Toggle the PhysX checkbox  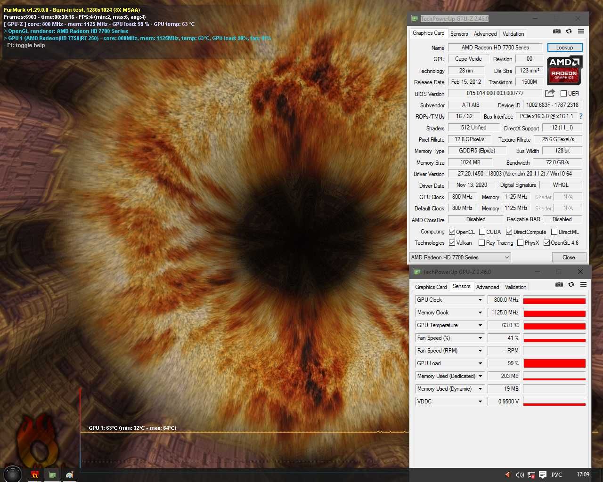[520, 243]
